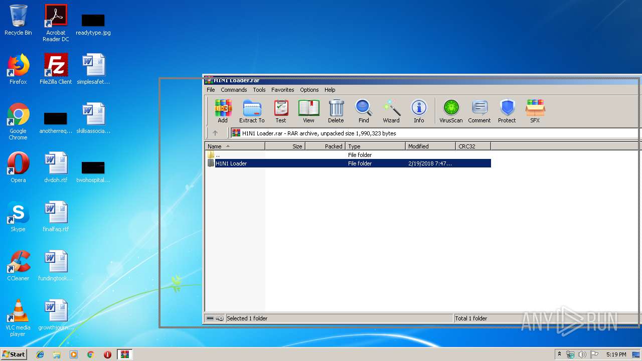
Task: Open the Options menu
Action: (x=309, y=90)
